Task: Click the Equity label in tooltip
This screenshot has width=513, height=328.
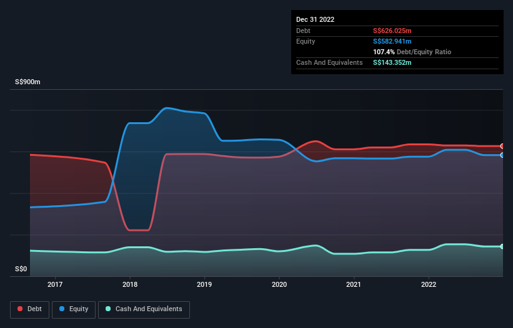Action: (306, 41)
